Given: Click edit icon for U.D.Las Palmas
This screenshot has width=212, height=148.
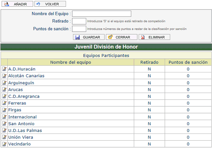Looking at the screenshot, I should 4,130.
